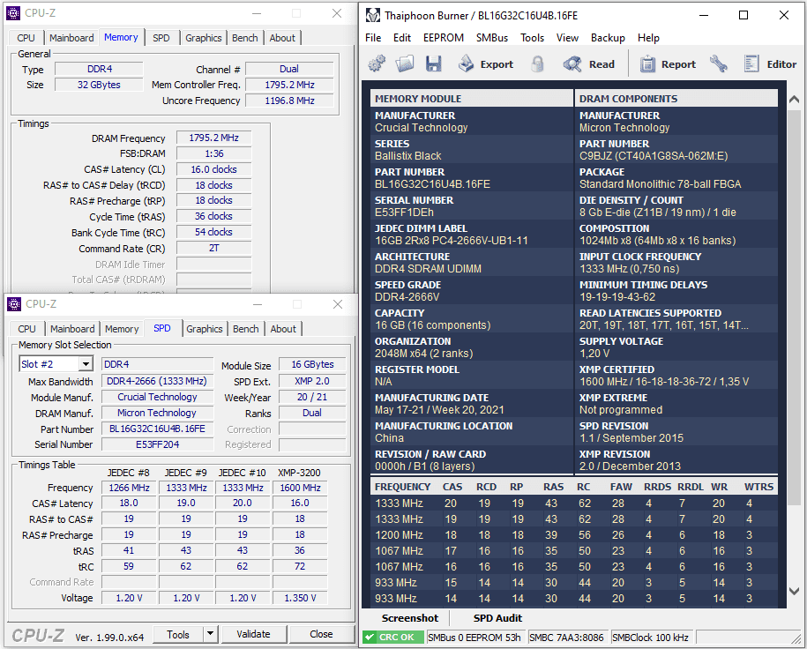
Task: Click the SMBClock 100 kHz status entry
Action: [650, 638]
